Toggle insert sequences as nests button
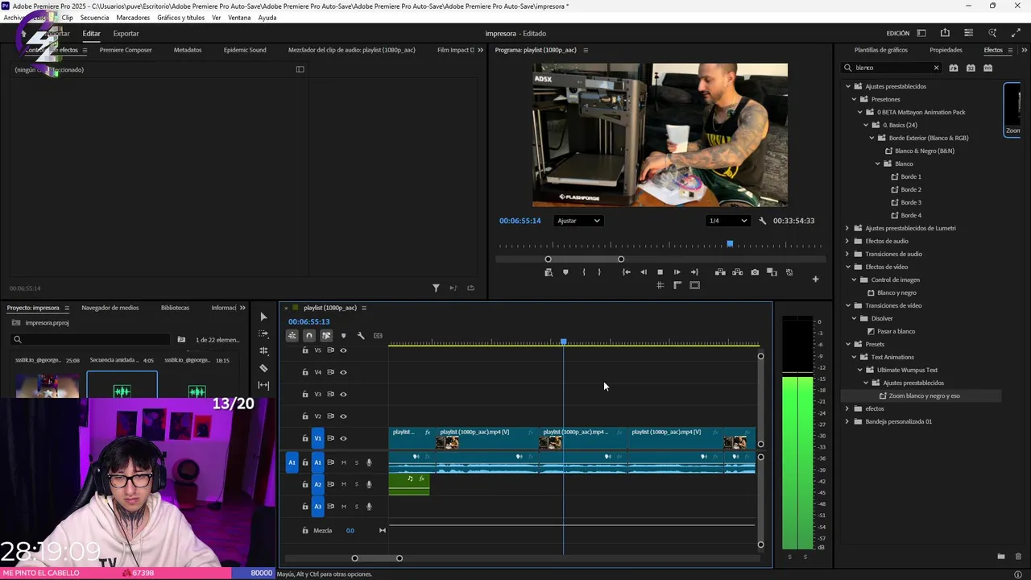The width and height of the screenshot is (1031, 580). coord(292,336)
